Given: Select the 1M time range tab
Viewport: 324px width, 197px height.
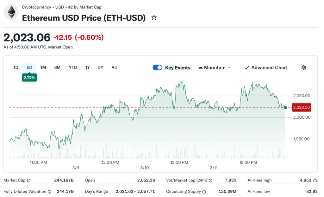Looking at the screenshot, I should [x=43, y=67].
